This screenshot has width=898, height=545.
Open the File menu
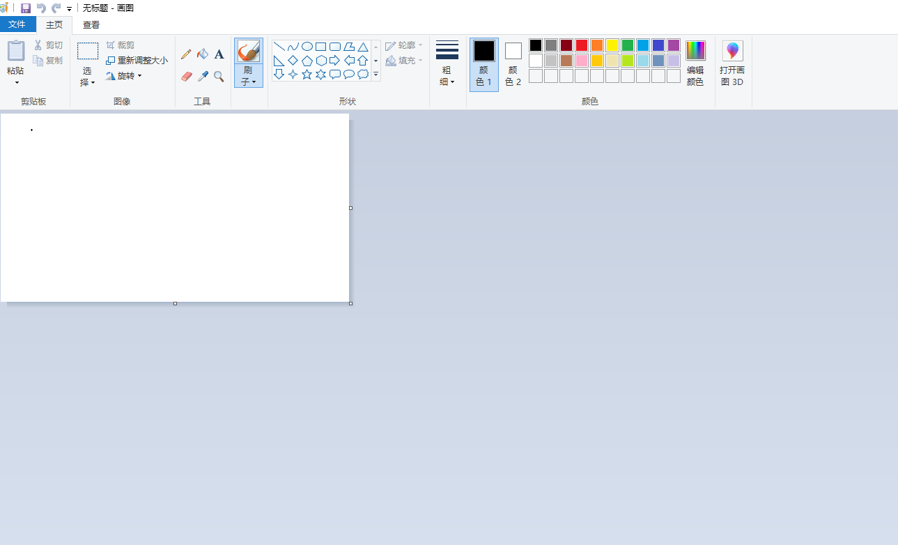click(x=17, y=24)
